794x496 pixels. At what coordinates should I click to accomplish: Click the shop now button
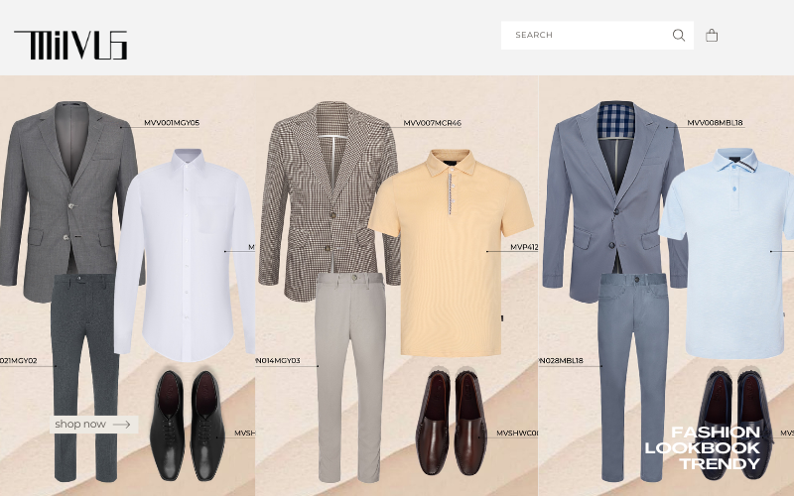click(x=93, y=425)
